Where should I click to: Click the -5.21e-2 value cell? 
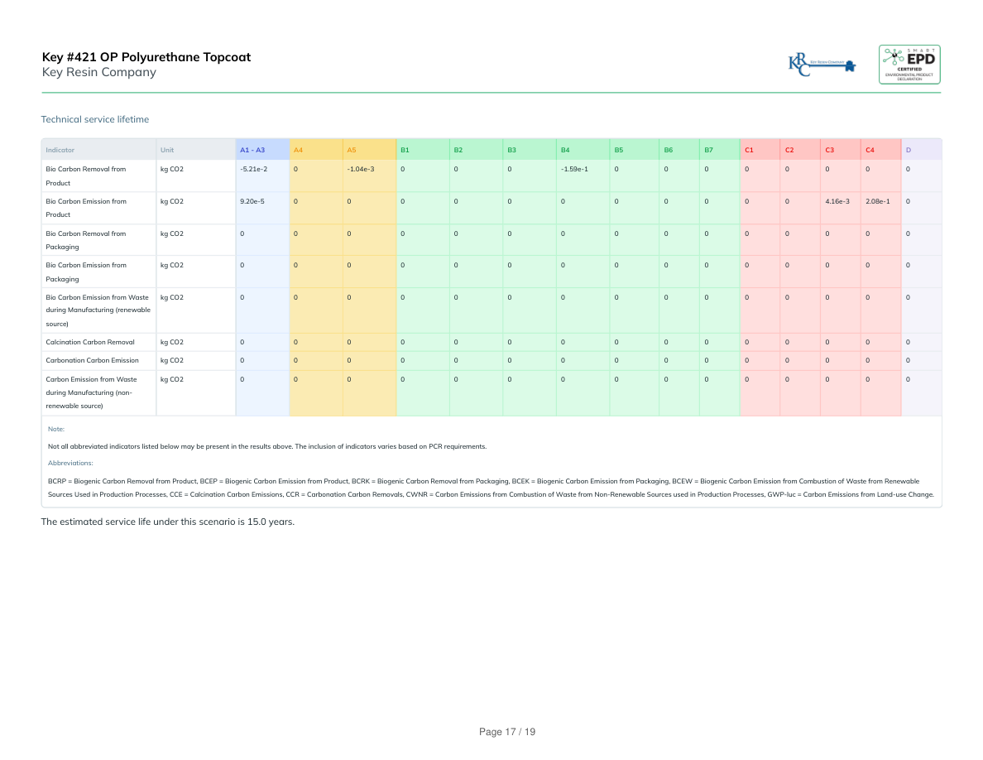click(253, 169)
